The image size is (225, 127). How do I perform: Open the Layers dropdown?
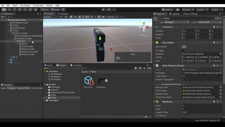(x=202, y=10)
